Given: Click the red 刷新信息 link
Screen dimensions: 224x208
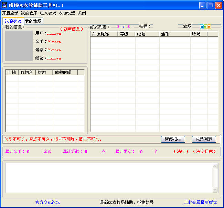Looking at the screenshot, I should coord(72,29).
